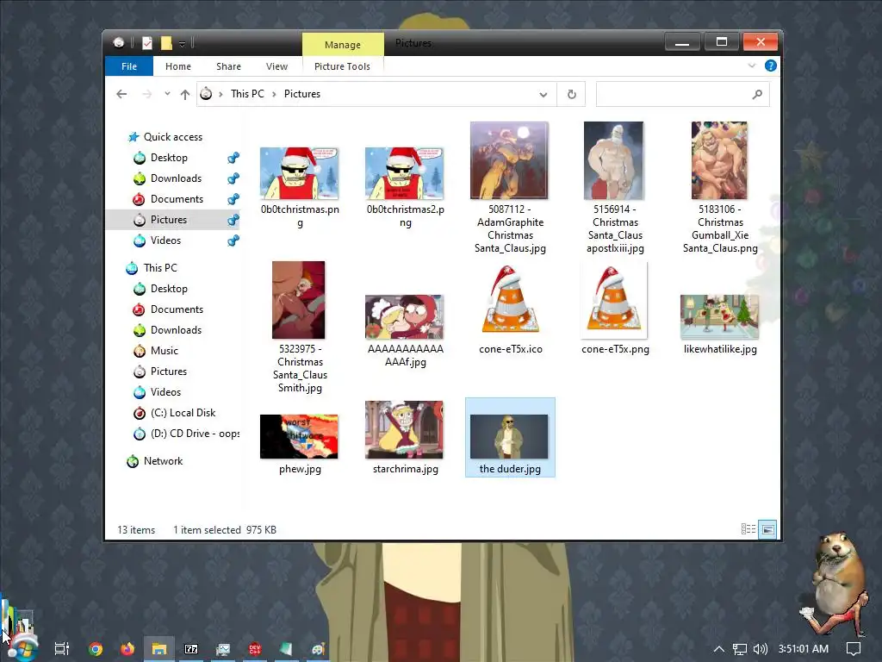Open Downloads under Quick access
This screenshot has height=662, width=882.
coord(176,178)
